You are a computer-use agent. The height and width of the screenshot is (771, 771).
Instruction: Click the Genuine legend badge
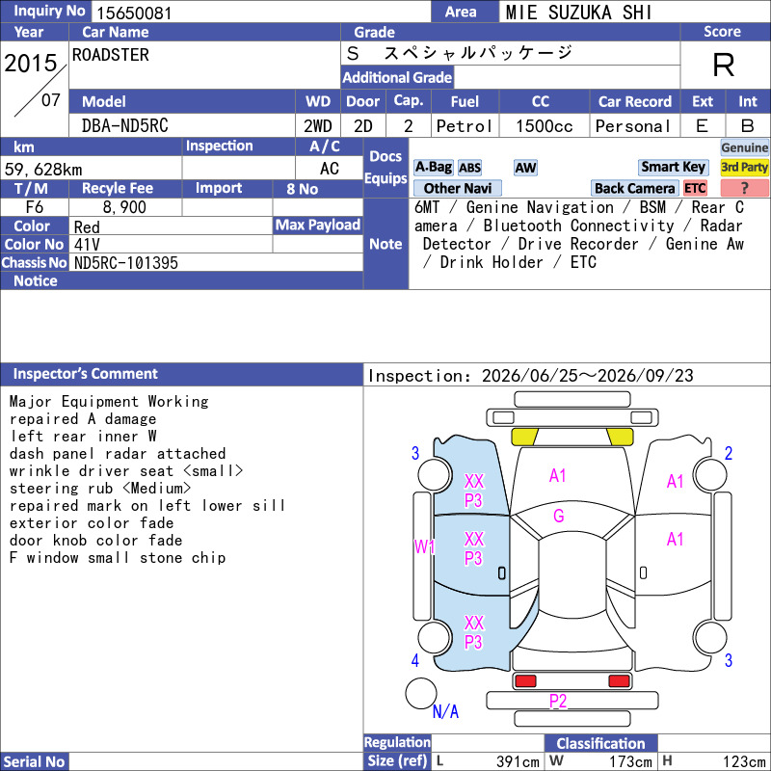pyautogui.click(x=744, y=147)
